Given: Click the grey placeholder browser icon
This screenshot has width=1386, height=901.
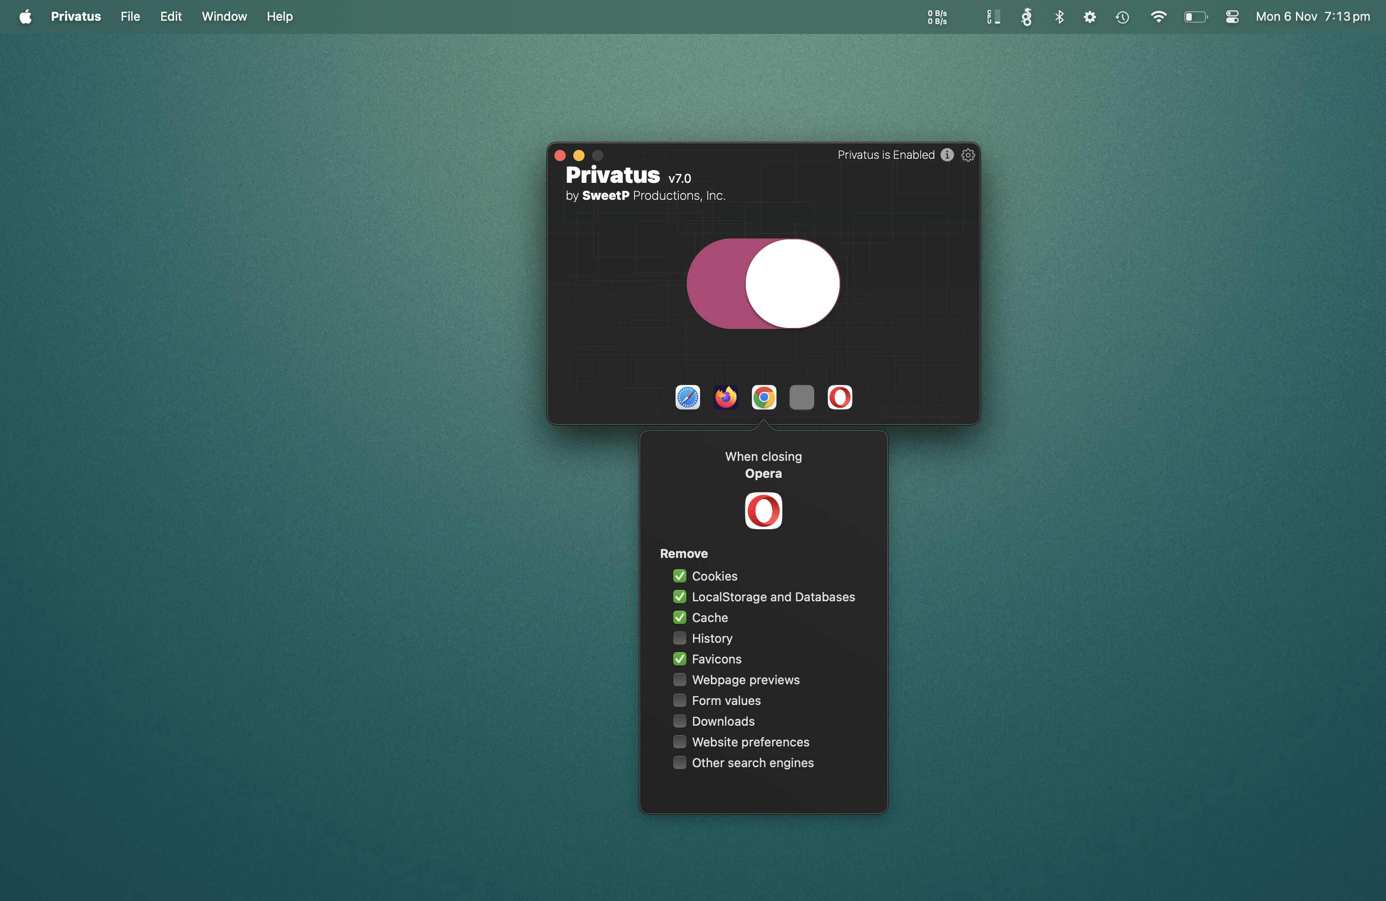Looking at the screenshot, I should tap(801, 398).
